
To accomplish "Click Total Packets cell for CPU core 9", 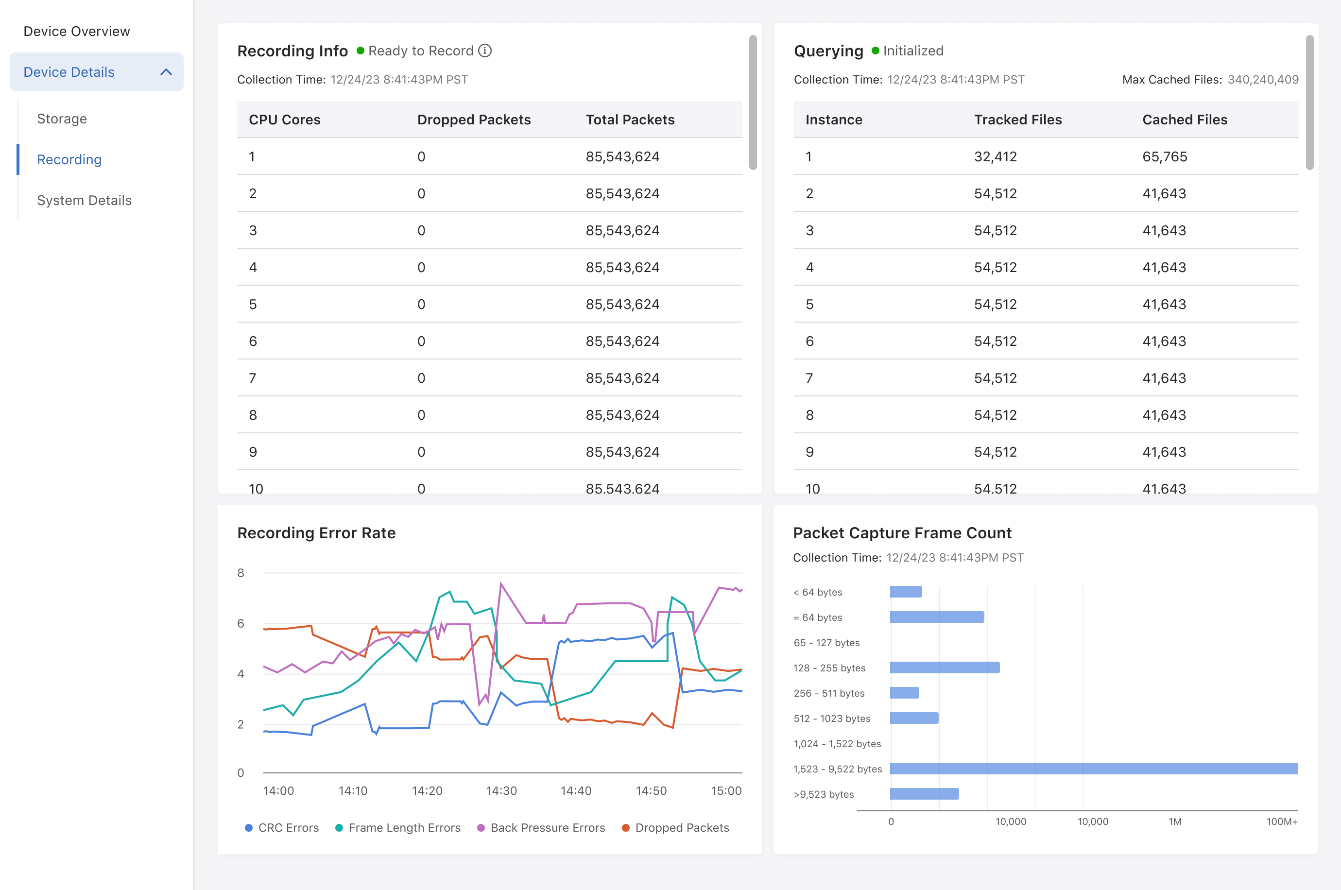I will point(622,452).
